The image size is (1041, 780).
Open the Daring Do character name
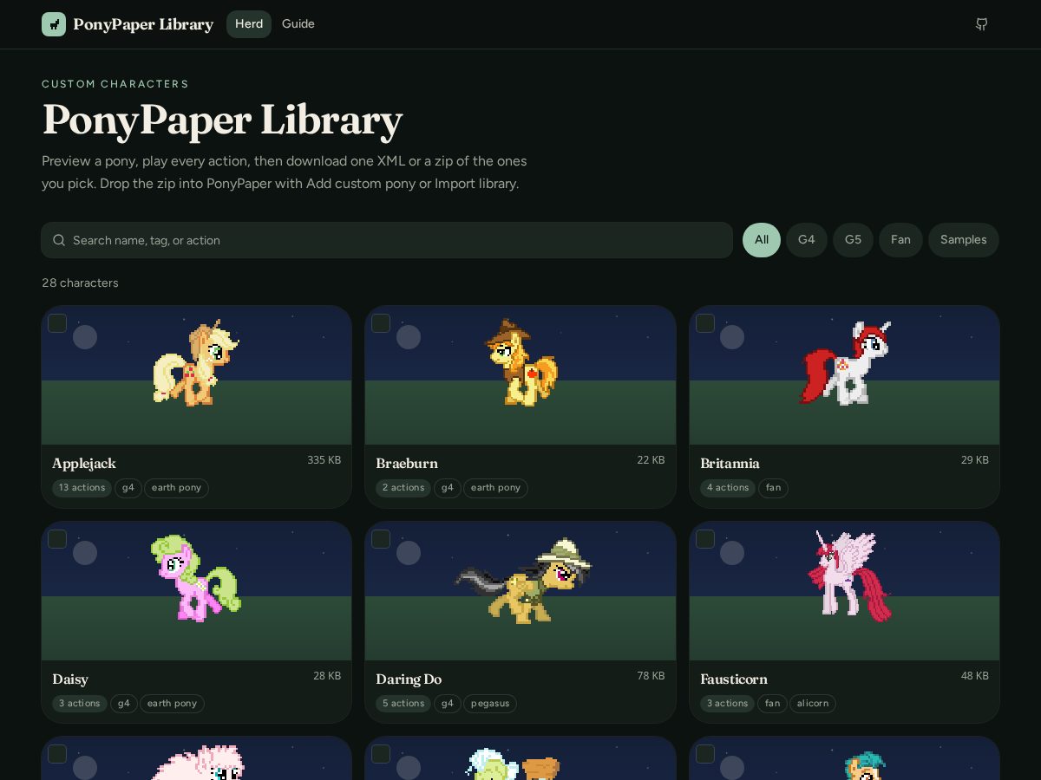click(409, 679)
